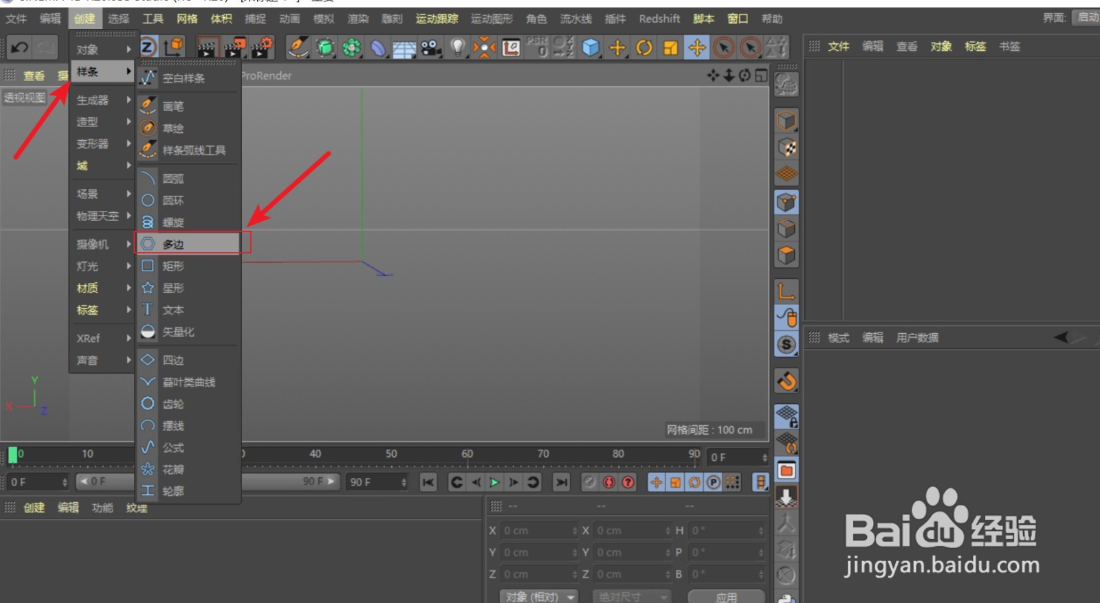
Task: Click the green subdivision generator icon
Action: pos(325,47)
